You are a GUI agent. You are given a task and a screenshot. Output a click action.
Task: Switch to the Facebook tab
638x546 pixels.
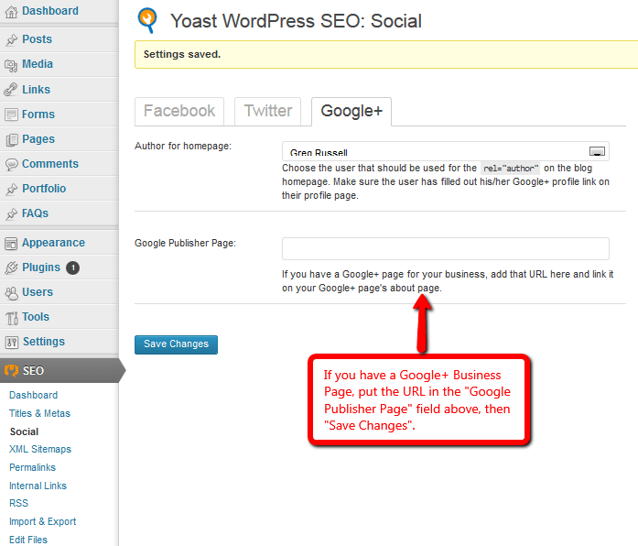tap(179, 111)
